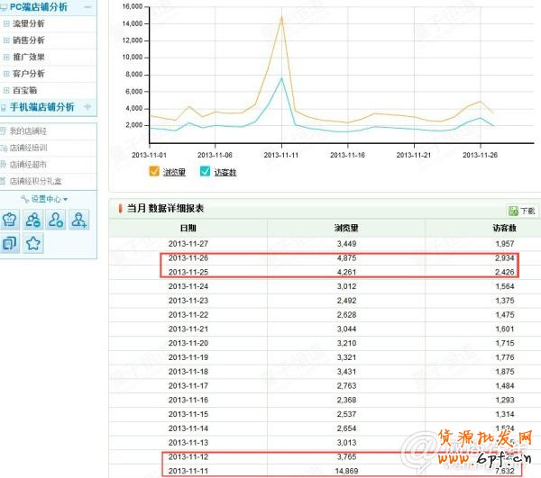Click the 日期 column header
This screenshot has width=541, height=478.
tap(188, 228)
